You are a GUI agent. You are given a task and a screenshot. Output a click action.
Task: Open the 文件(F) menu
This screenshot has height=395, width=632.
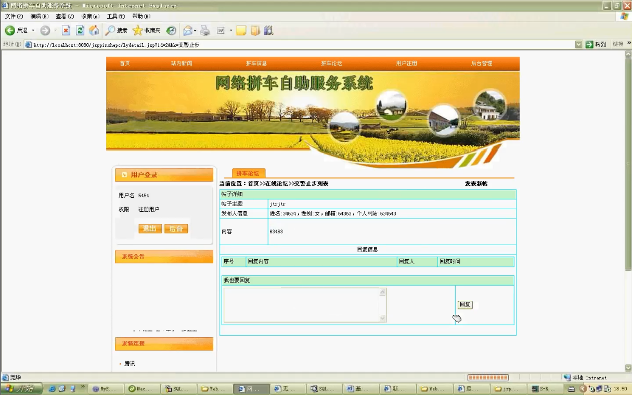pyautogui.click(x=14, y=17)
